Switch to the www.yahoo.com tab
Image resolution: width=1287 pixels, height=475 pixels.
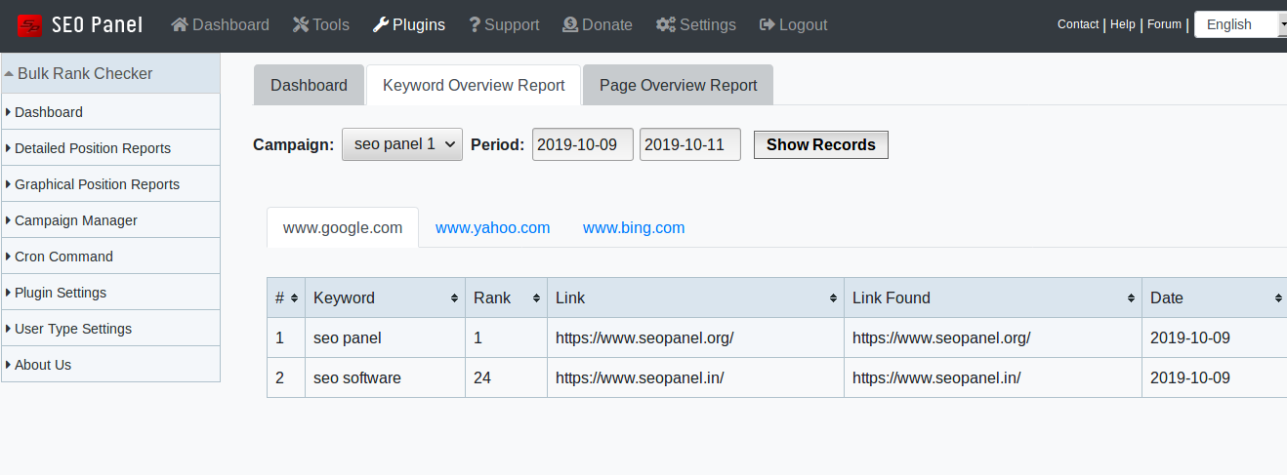pos(493,227)
